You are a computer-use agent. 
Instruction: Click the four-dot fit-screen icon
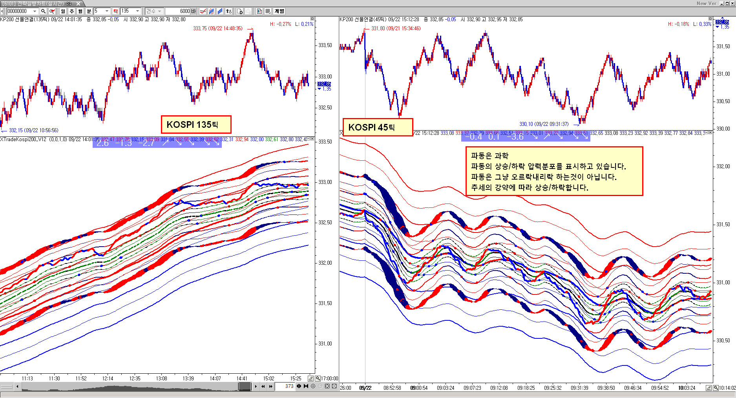tap(327, 386)
